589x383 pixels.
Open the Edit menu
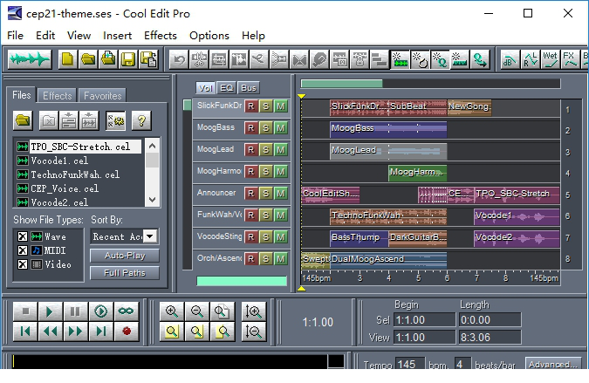[x=45, y=36]
